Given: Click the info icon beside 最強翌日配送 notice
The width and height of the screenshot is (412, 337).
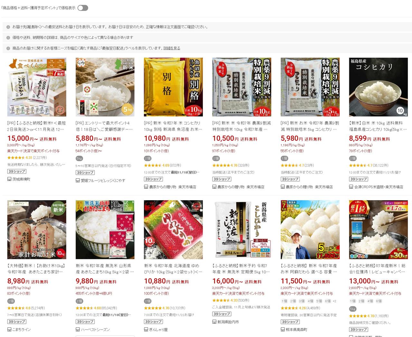Looking at the screenshot, I should point(8,48).
